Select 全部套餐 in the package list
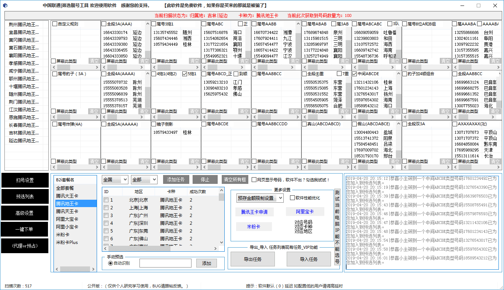Image resolution: width=504 pixels, height=290 pixels. point(65,188)
